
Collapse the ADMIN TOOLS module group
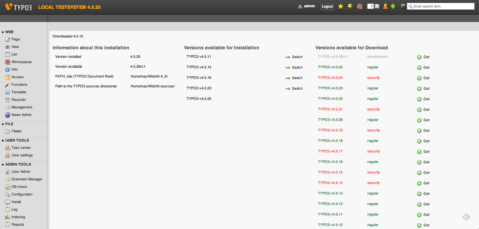pos(16,165)
